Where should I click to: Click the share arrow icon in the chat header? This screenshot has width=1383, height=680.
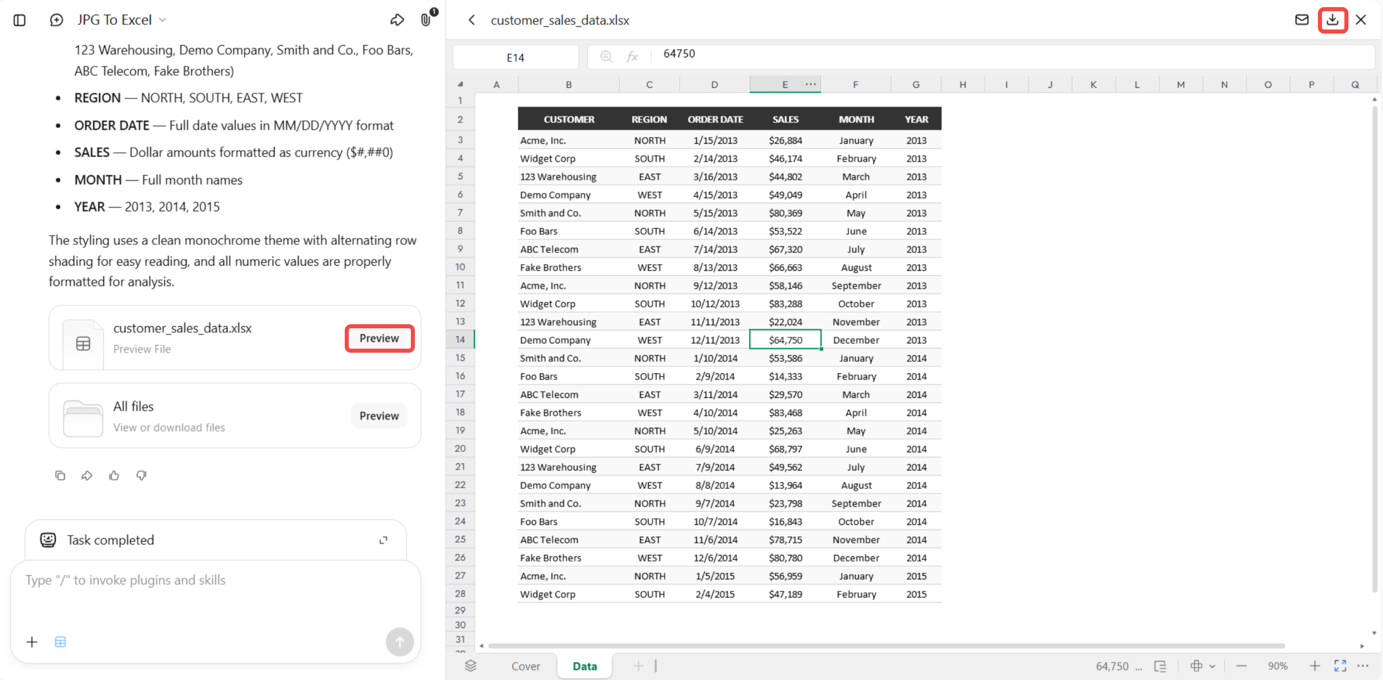[x=397, y=20]
